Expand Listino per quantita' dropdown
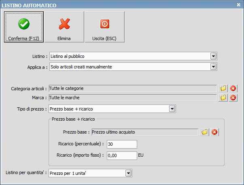The height and width of the screenshot is (185, 244). (x=128, y=173)
